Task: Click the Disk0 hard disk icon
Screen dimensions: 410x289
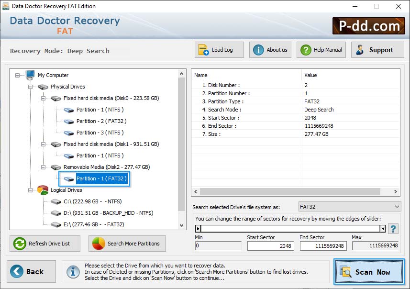Action: [56, 99]
